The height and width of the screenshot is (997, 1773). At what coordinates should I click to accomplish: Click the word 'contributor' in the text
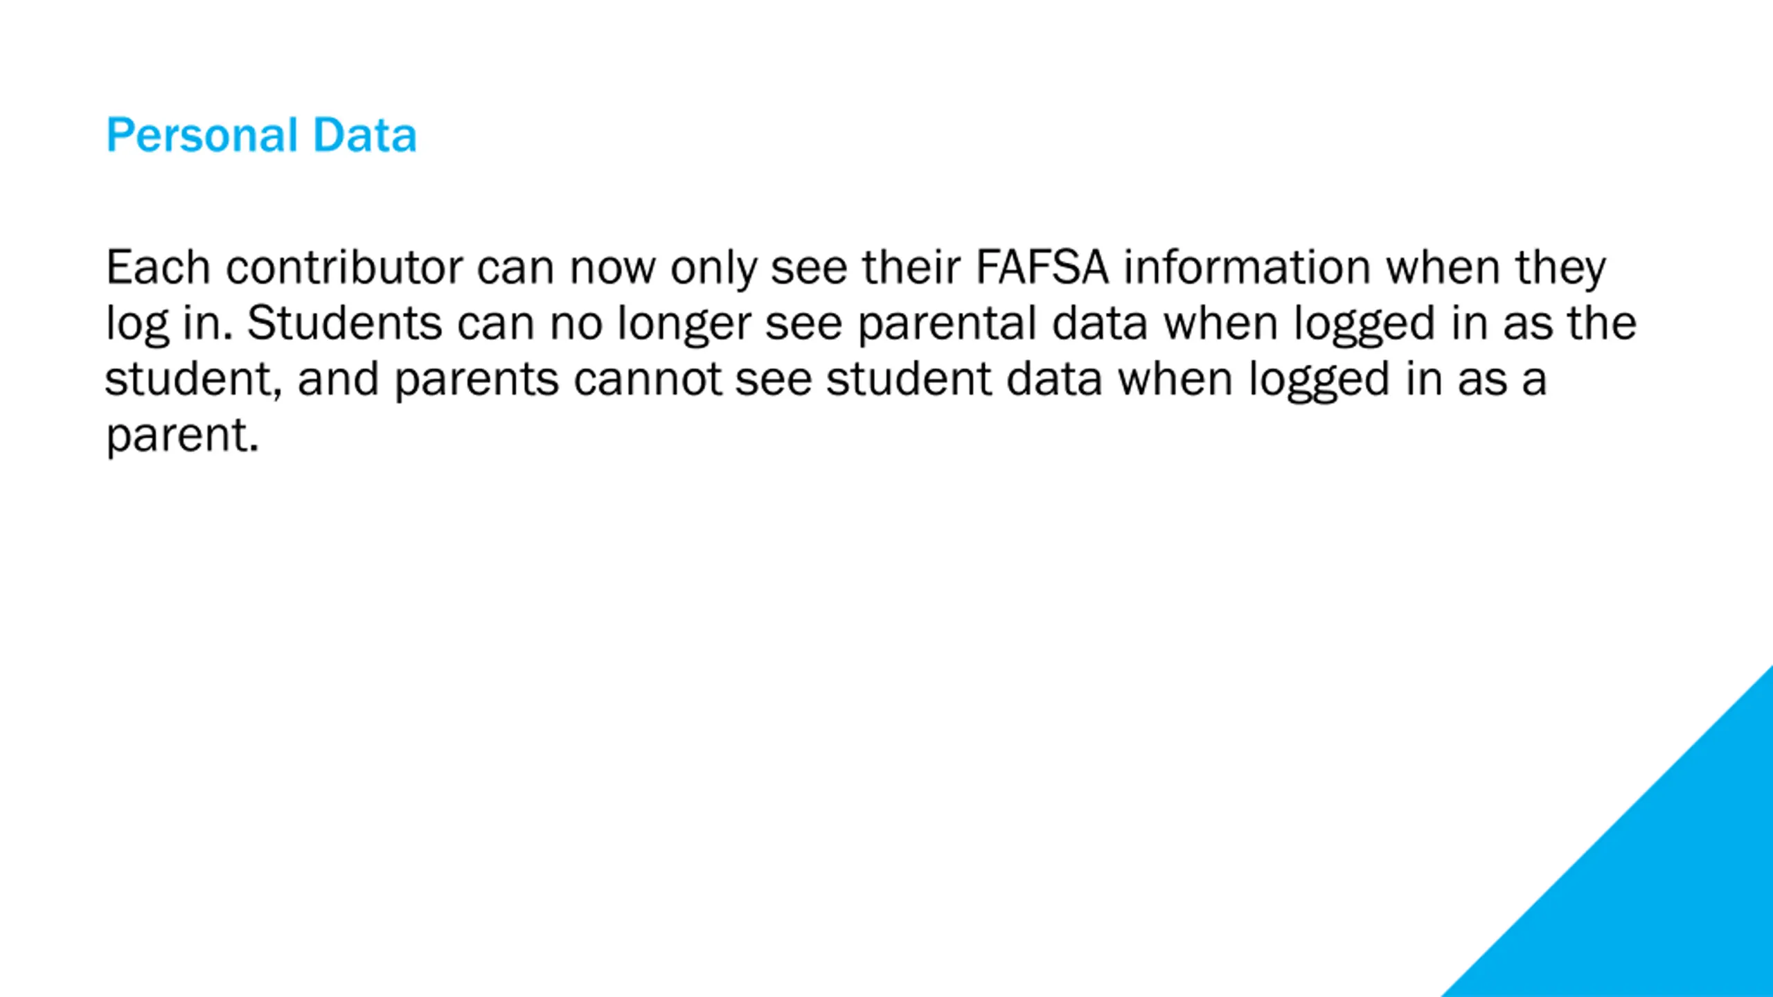coord(344,268)
